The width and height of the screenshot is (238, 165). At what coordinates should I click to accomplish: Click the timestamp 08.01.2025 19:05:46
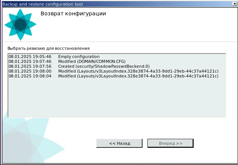(30, 56)
